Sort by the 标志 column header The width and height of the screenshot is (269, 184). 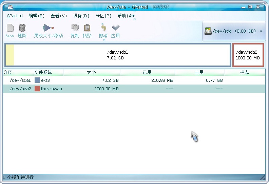click(245, 72)
